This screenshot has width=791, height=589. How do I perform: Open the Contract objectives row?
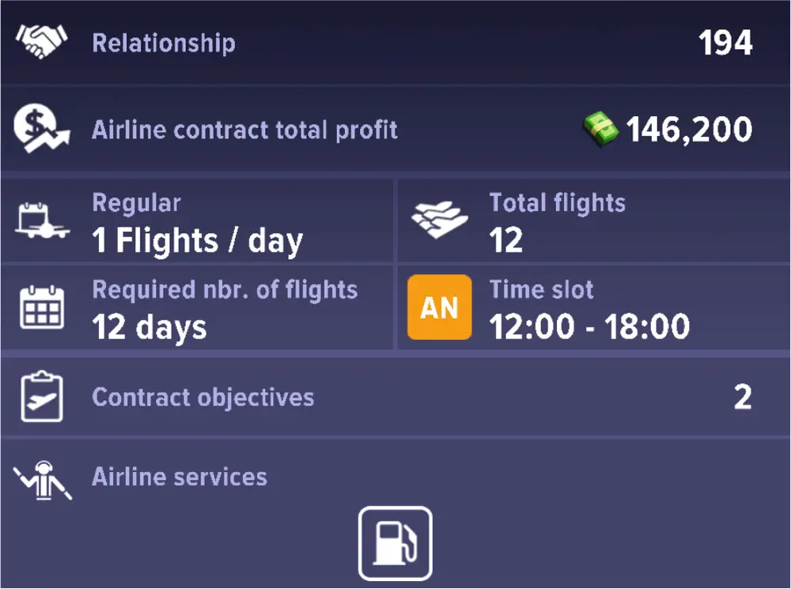point(395,397)
